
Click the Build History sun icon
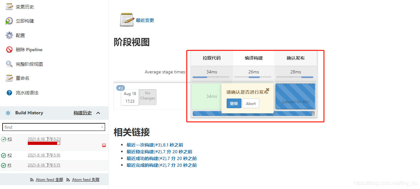coord(8,113)
